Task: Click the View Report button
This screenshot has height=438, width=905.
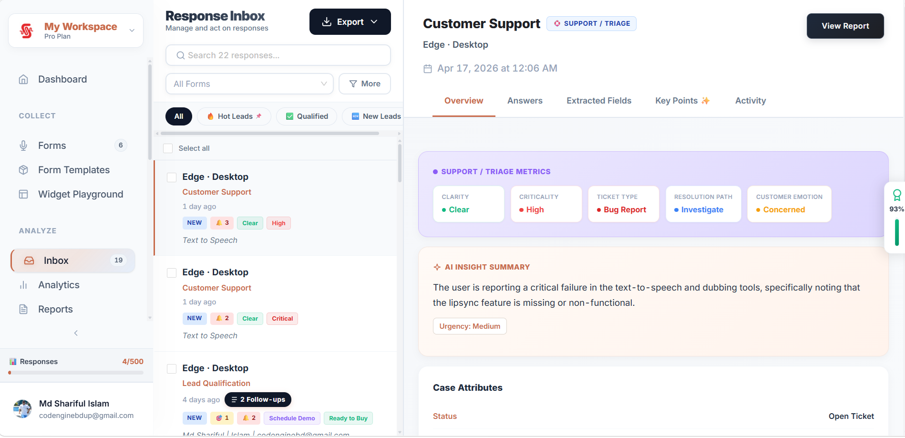Action: tap(845, 26)
